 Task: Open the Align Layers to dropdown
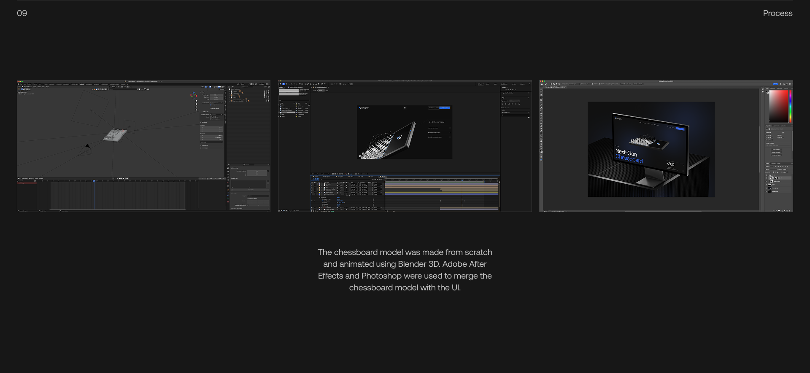click(x=514, y=101)
